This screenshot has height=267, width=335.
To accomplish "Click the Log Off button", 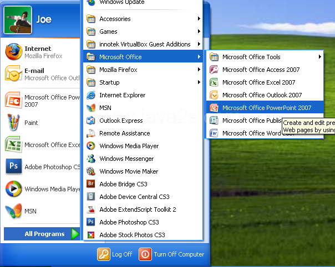I will pyautogui.click(x=115, y=254).
